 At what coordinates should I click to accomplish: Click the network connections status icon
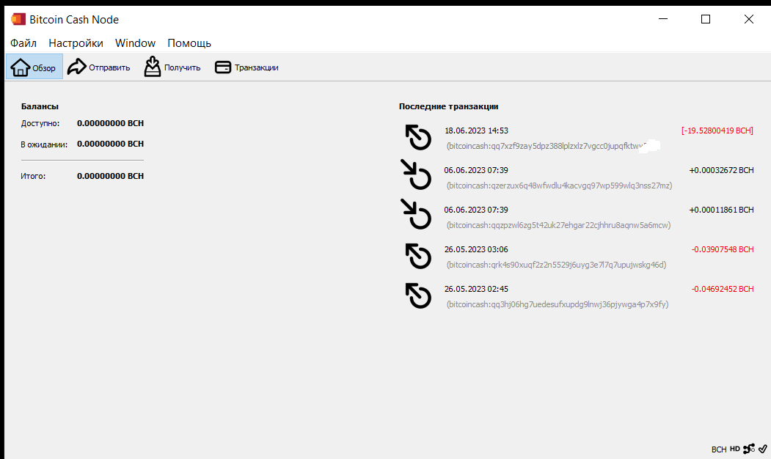point(749,449)
